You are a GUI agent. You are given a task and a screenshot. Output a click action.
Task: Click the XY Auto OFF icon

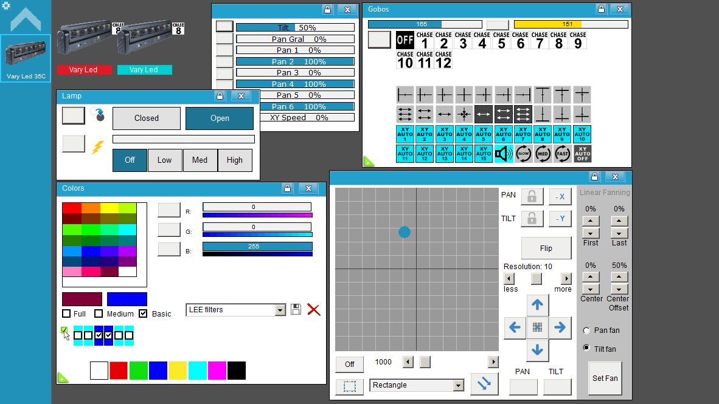click(x=582, y=154)
